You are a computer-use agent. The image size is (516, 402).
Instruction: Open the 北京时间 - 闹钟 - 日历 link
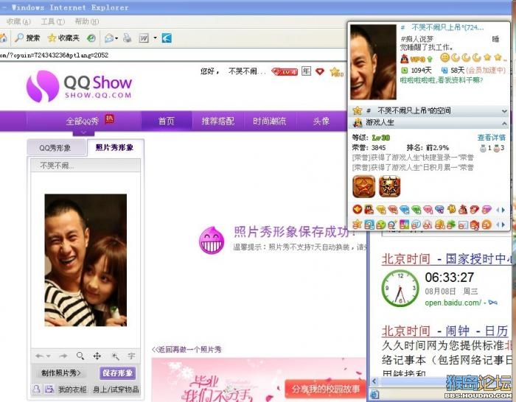(445, 331)
